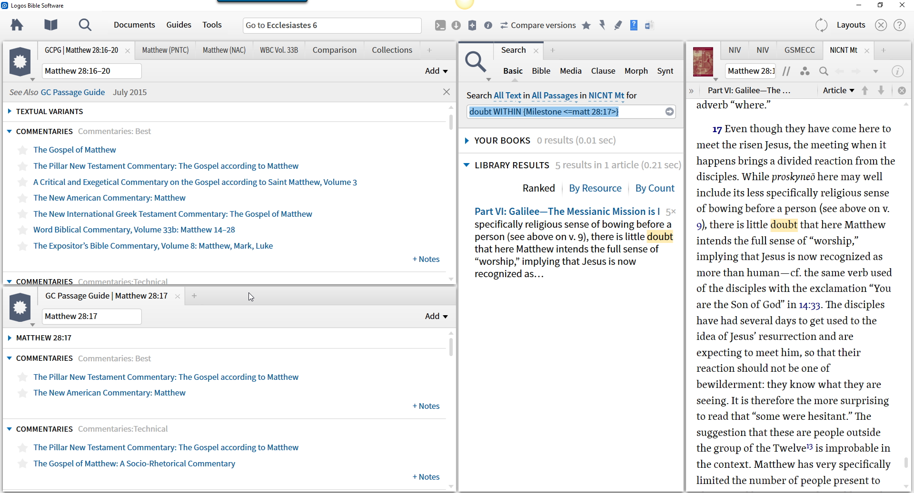This screenshot has height=493, width=914.
Task: Open the navigation history dropdown arrow
Action: (875, 71)
